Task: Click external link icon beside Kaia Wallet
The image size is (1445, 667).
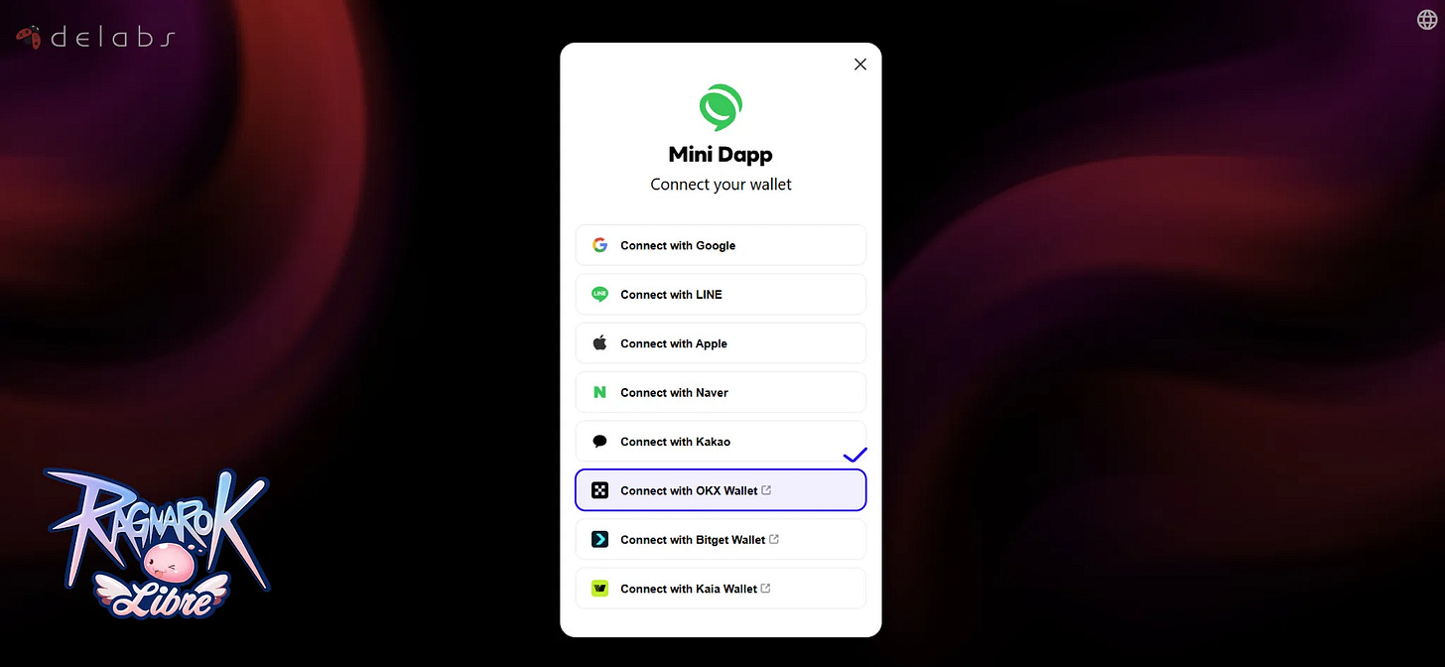Action: pos(766,589)
